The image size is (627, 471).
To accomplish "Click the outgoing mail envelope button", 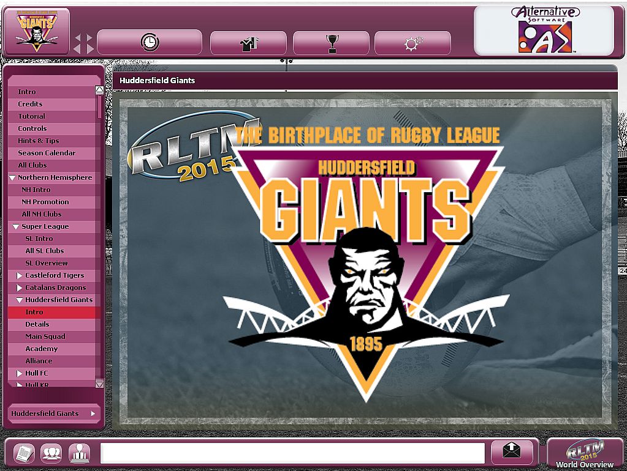I will coord(512,452).
